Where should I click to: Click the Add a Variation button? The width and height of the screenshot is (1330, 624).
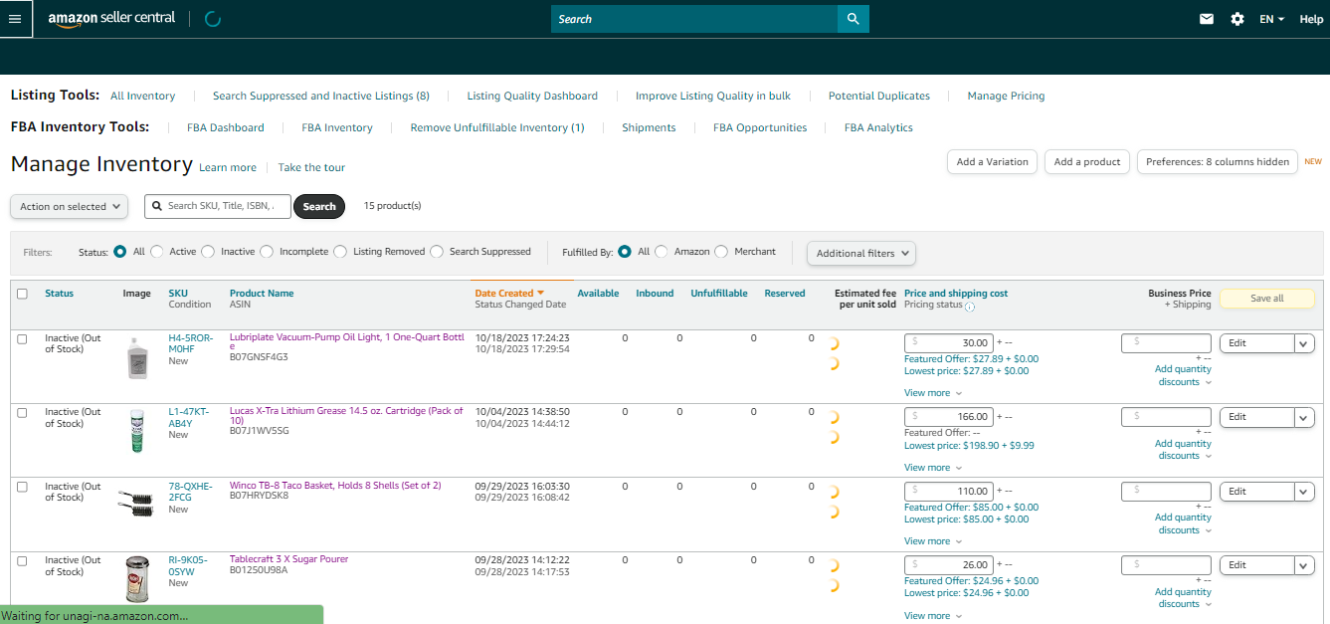pyautogui.click(x=992, y=162)
